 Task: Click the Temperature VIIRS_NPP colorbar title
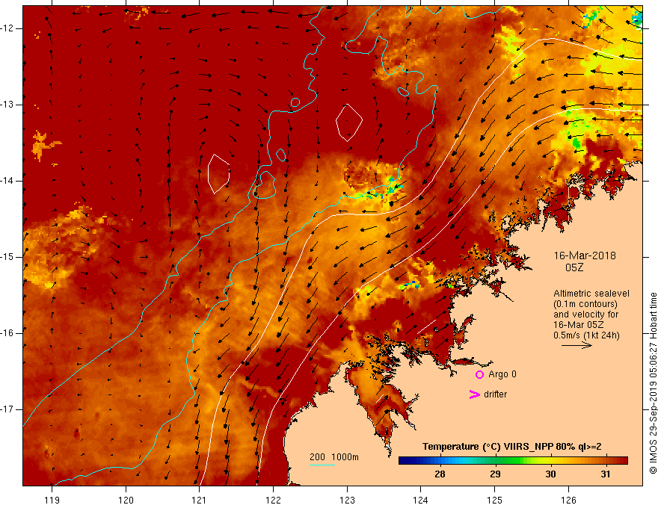512,447
